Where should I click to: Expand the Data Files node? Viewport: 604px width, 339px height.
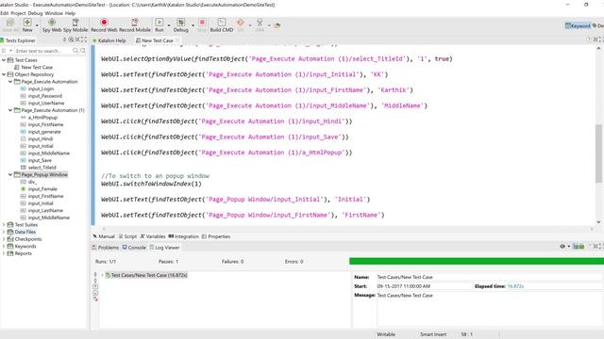click(x=4, y=232)
